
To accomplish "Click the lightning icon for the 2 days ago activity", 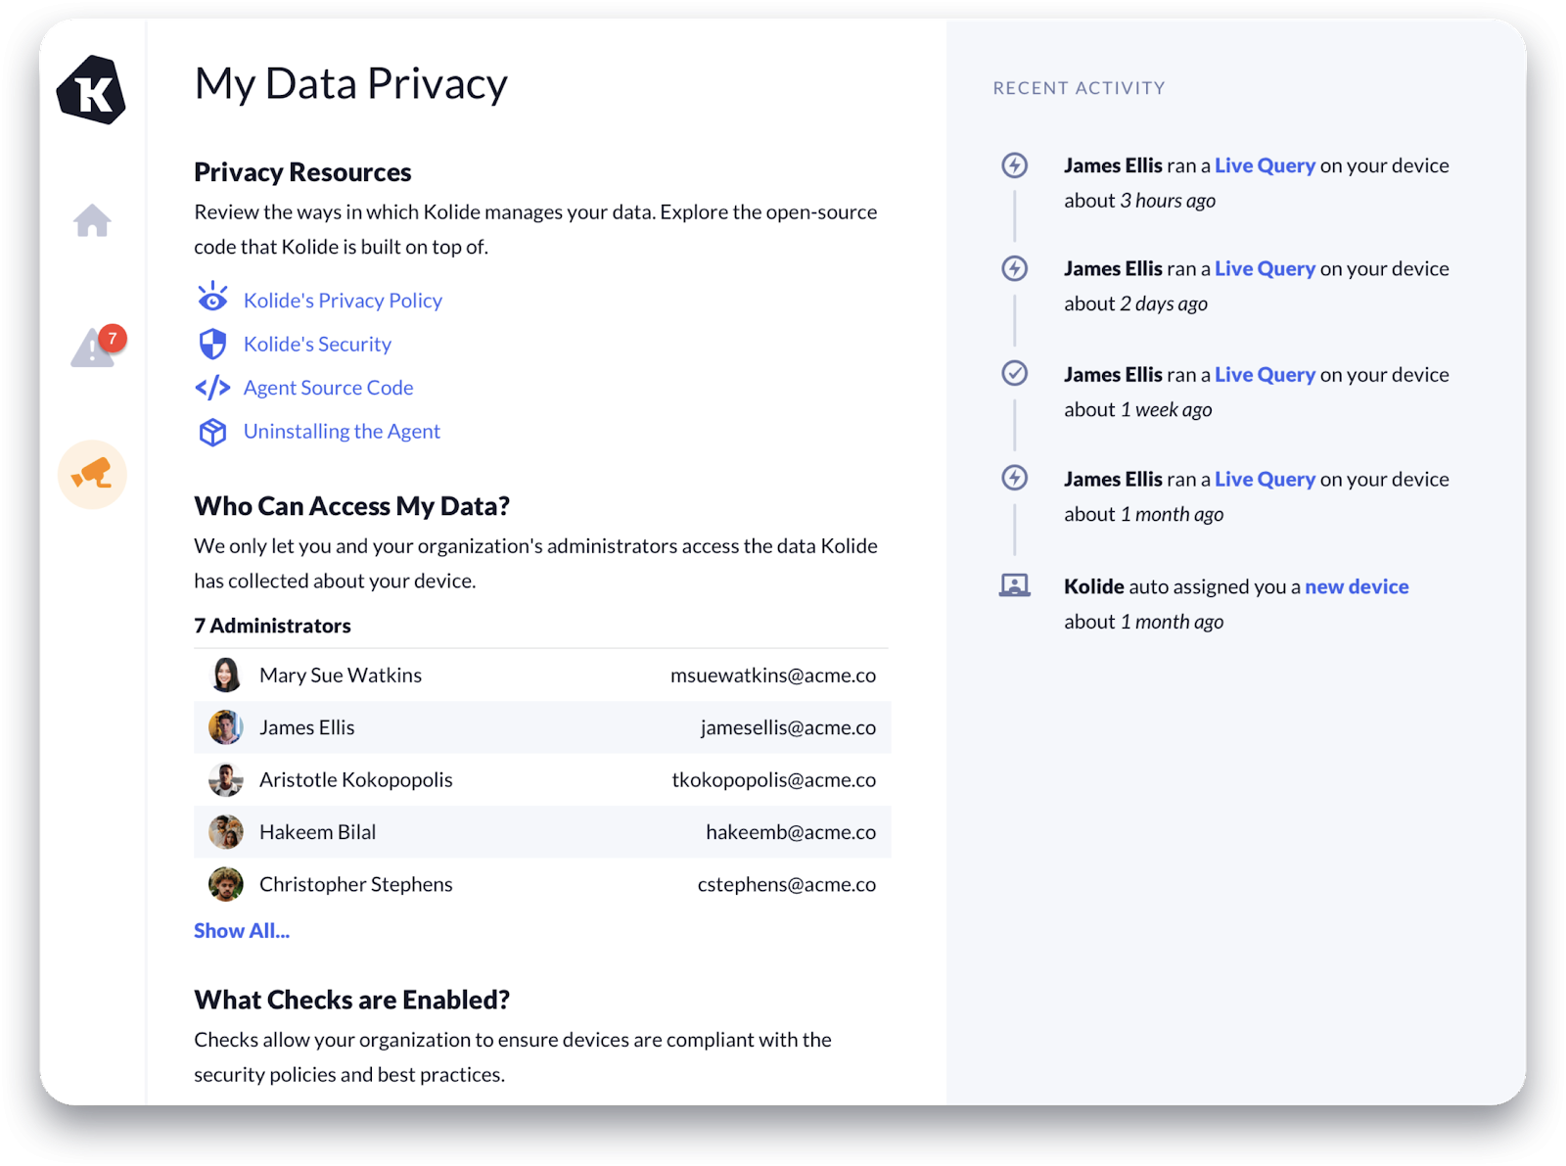I will tap(1015, 268).
